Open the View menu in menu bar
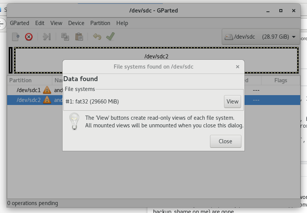 (x=56, y=23)
